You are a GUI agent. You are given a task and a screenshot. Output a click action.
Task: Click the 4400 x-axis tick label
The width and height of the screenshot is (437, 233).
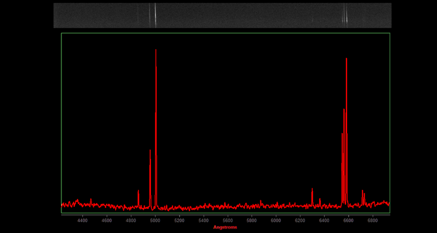click(83, 220)
